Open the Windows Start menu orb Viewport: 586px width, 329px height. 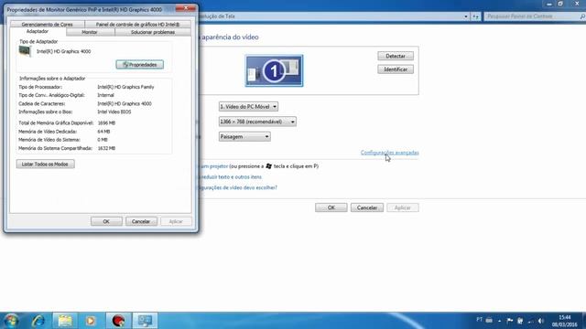click(11, 321)
